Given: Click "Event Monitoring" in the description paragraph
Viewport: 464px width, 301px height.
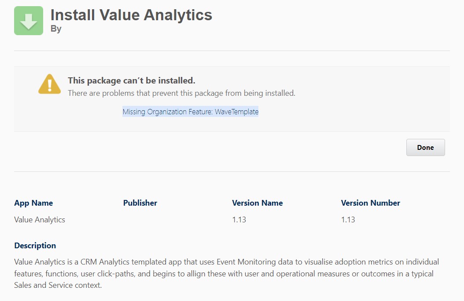Looking at the screenshot, I should [x=245, y=262].
